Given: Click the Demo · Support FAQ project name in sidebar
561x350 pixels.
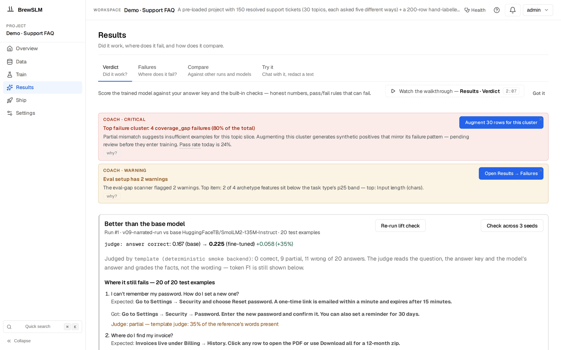Looking at the screenshot, I should click(30, 33).
